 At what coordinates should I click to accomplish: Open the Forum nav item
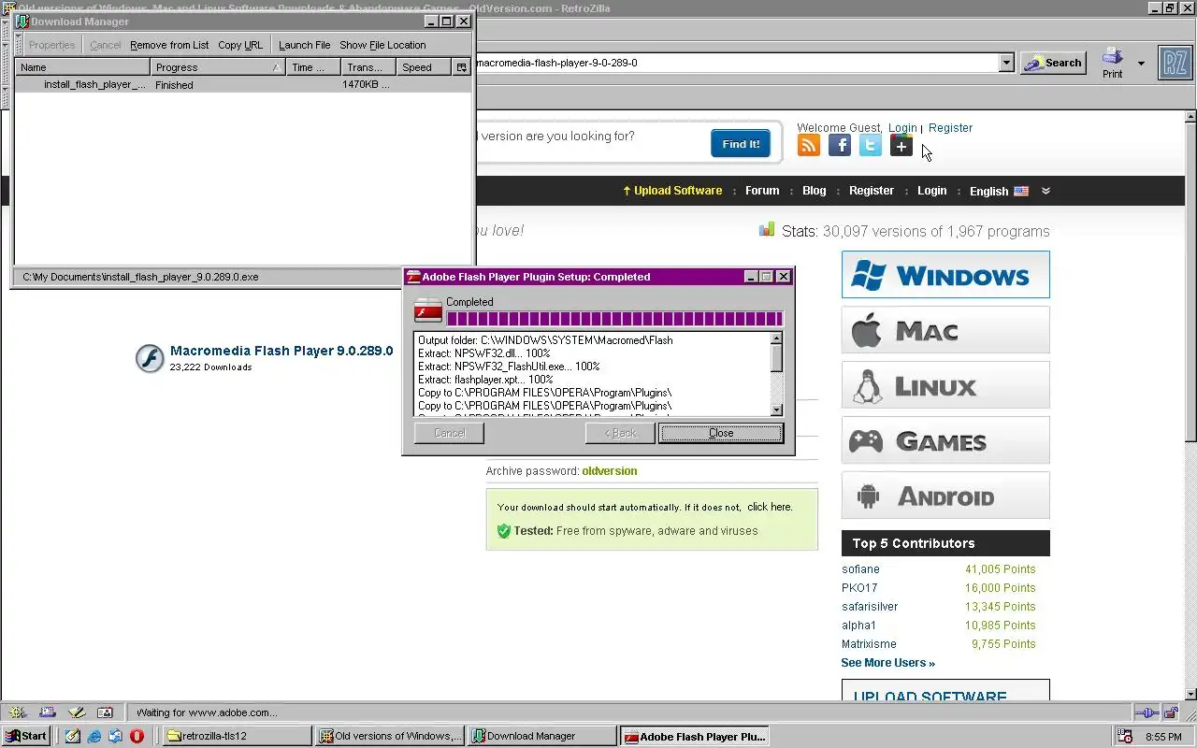pyautogui.click(x=762, y=191)
